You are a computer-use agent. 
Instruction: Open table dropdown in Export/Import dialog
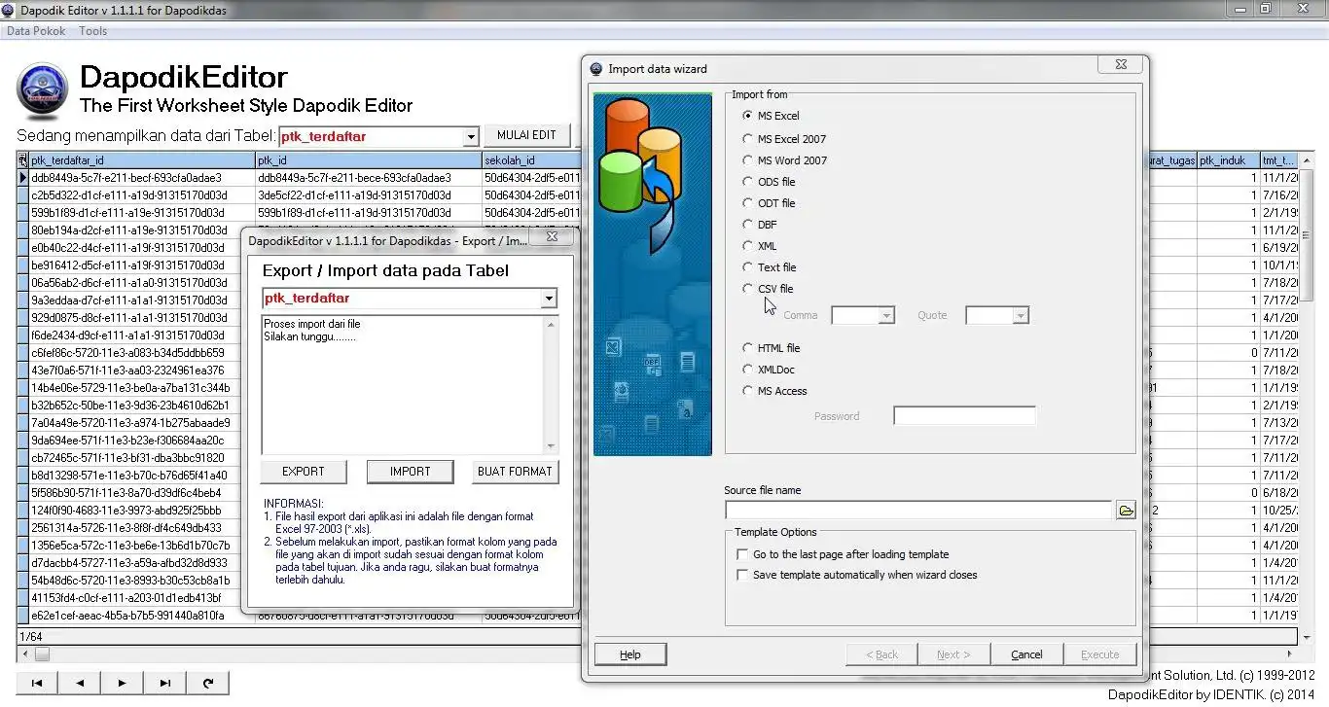pos(549,299)
